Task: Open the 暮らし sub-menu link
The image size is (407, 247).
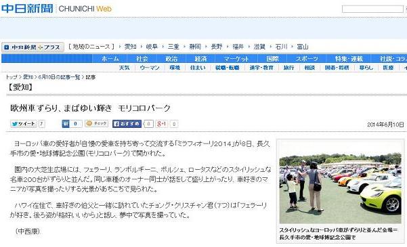Action: [366, 68]
